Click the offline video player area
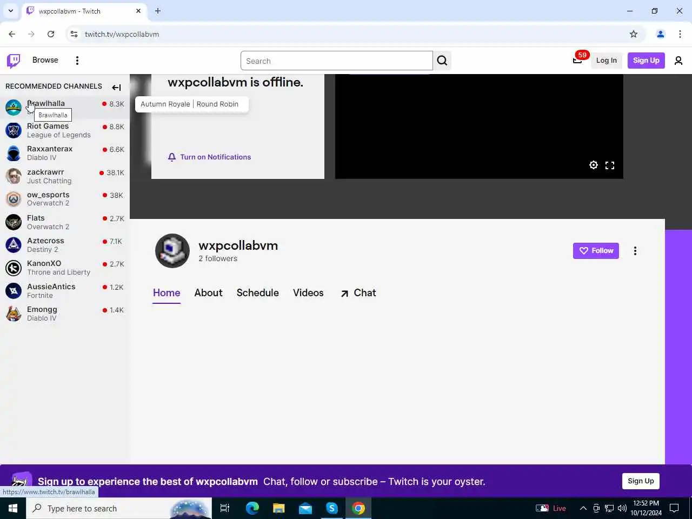Image resolution: width=692 pixels, height=519 pixels. (x=479, y=127)
